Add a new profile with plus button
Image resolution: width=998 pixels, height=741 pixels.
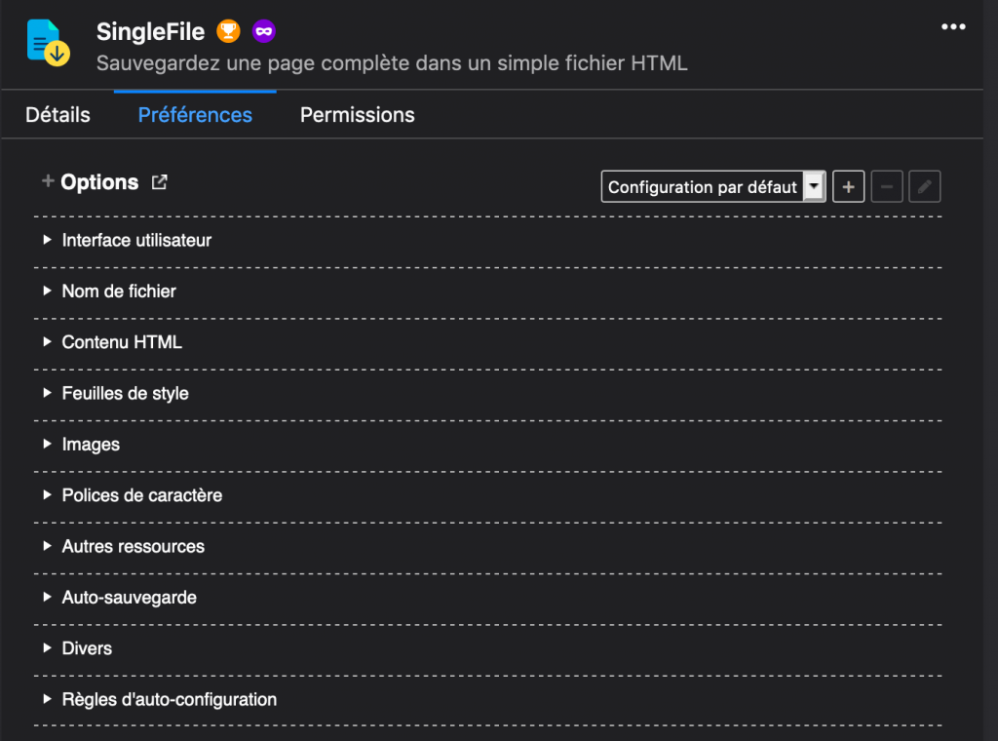click(x=848, y=186)
